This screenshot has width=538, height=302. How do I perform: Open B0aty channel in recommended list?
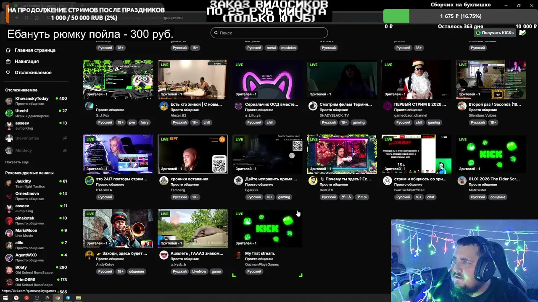(36, 270)
